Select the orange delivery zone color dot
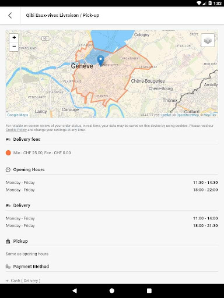224x298 pixels. click(8, 152)
